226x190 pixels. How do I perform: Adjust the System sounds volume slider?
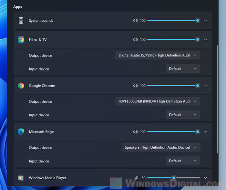pyautogui.click(x=174, y=20)
